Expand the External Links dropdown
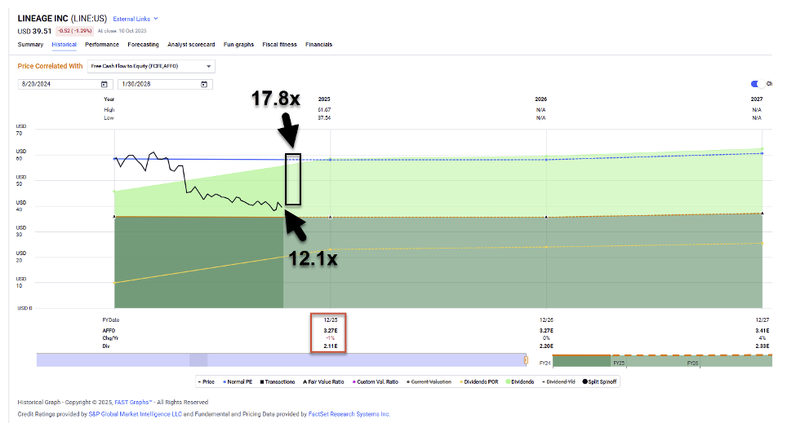The width and height of the screenshot is (796, 423). point(136,18)
